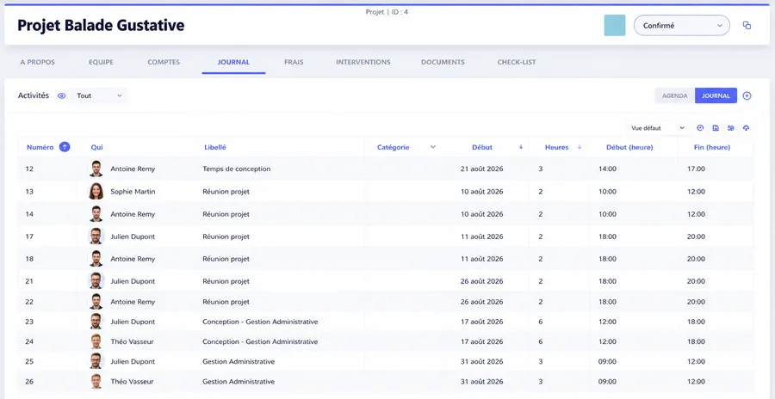The width and height of the screenshot is (775, 399).
Task: Click the 09:00 start time in row 25
Action: point(607,361)
